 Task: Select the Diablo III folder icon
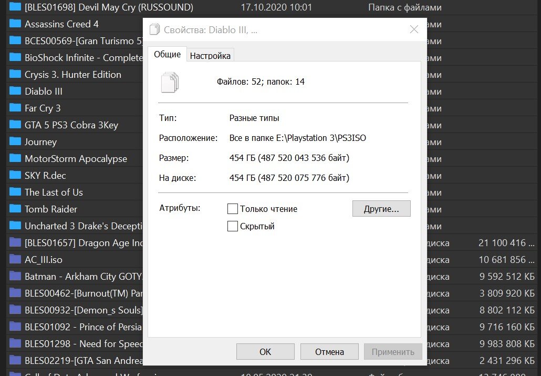pyautogui.click(x=15, y=91)
